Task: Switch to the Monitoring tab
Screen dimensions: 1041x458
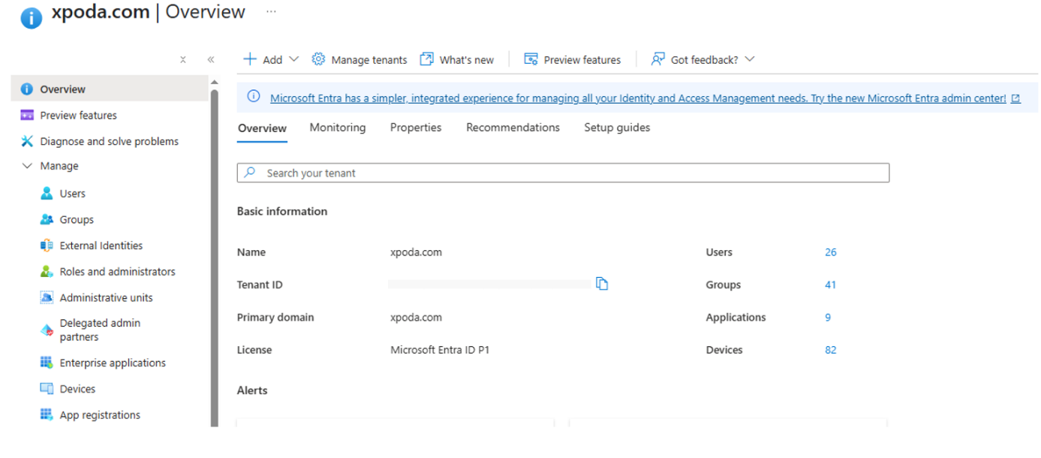Action: 338,128
